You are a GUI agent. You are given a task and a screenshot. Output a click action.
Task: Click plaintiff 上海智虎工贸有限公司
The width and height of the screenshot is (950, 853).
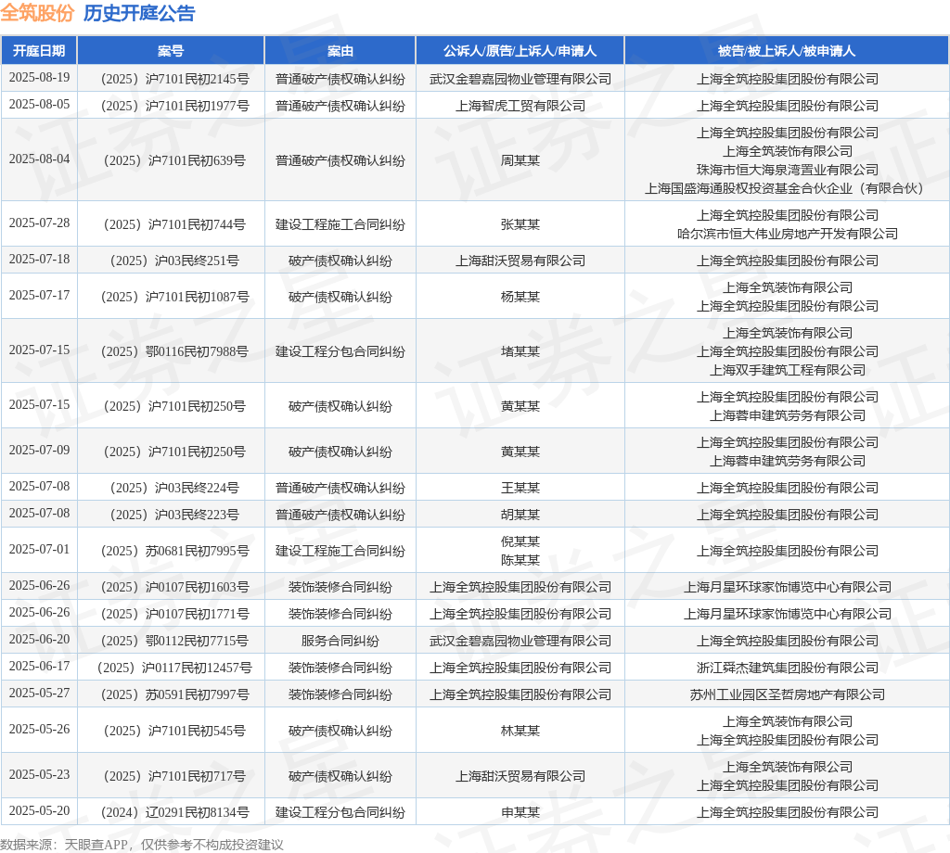pyautogui.click(x=520, y=106)
